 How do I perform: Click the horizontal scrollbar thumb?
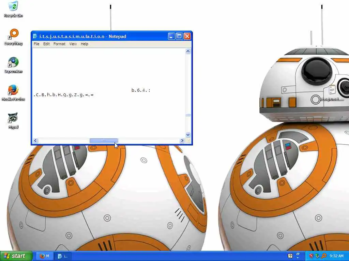click(x=104, y=140)
